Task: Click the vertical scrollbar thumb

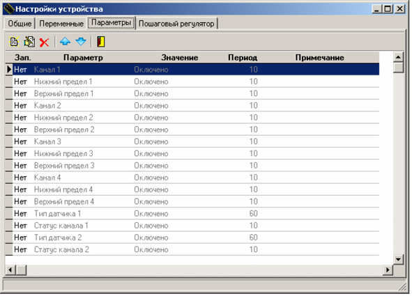Action: (x=398, y=68)
